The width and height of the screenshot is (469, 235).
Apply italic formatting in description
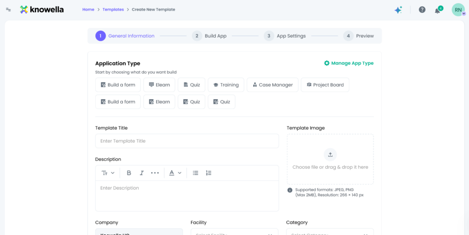tap(142, 173)
